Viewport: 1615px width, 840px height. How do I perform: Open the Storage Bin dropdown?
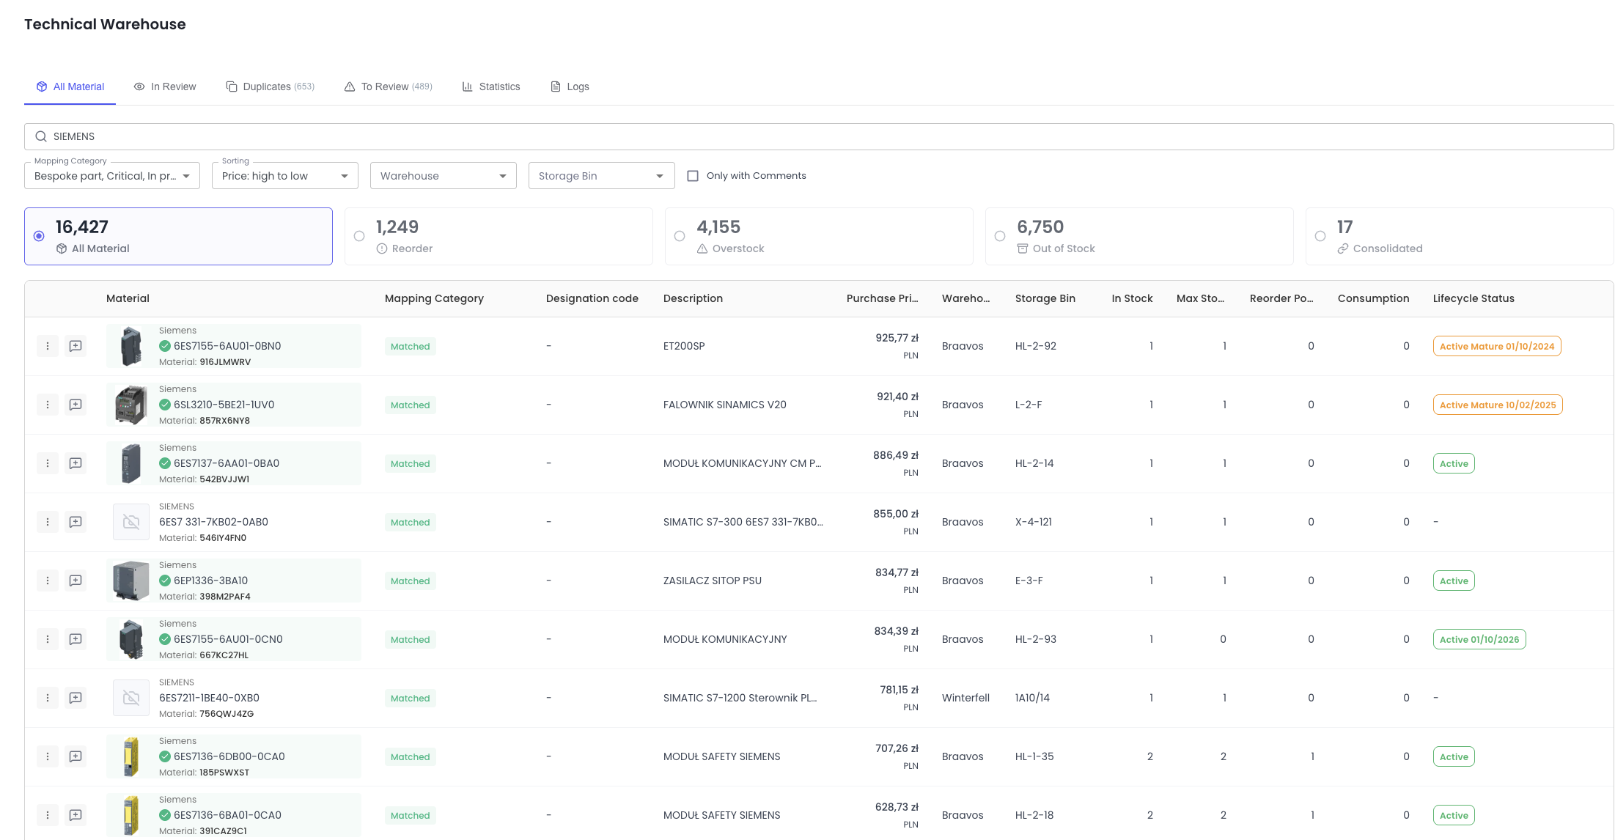601,176
